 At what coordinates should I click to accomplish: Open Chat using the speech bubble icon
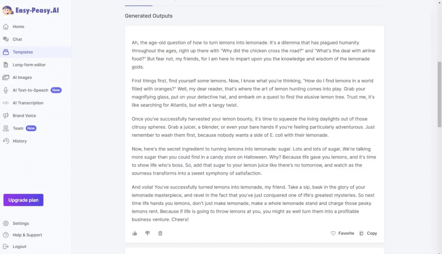point(6,39)
